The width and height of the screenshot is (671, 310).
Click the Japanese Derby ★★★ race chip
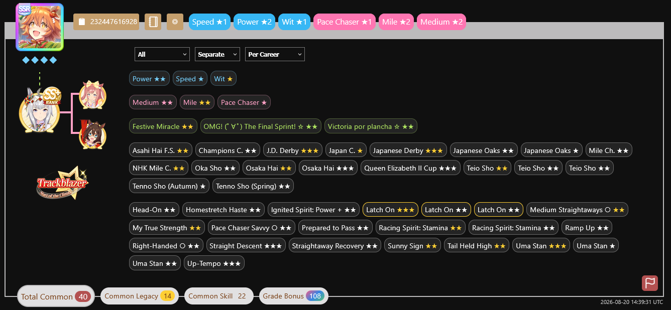[408, 150]
